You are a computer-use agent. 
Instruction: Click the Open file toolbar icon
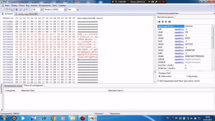(6, 9)
